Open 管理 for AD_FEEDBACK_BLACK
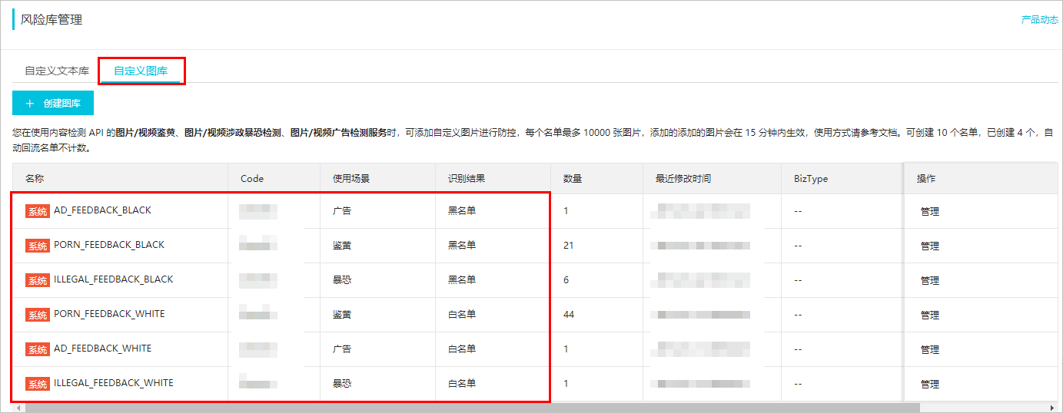1063x413 pixels. coord(930,212)
